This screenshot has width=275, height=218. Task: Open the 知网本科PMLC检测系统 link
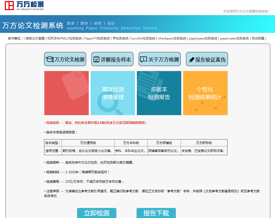pos(65,38)
